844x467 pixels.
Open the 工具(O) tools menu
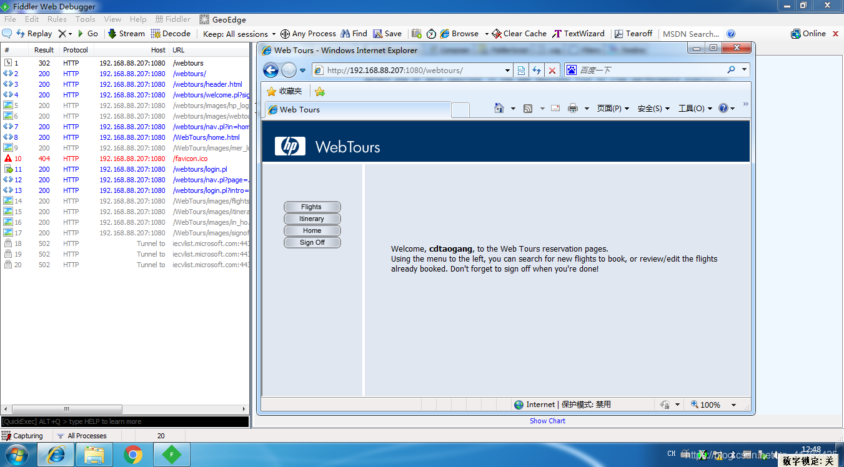[x=695, y=109]
